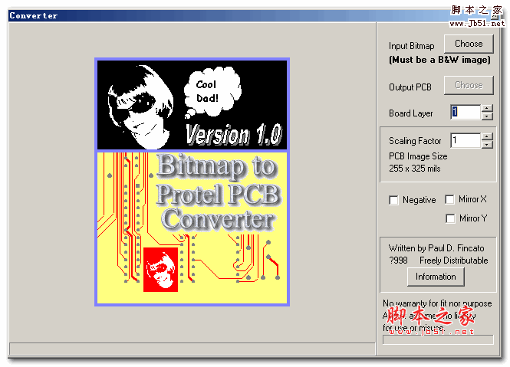Open the Information dialog
510x367 pixels.
tap(436, 277)
